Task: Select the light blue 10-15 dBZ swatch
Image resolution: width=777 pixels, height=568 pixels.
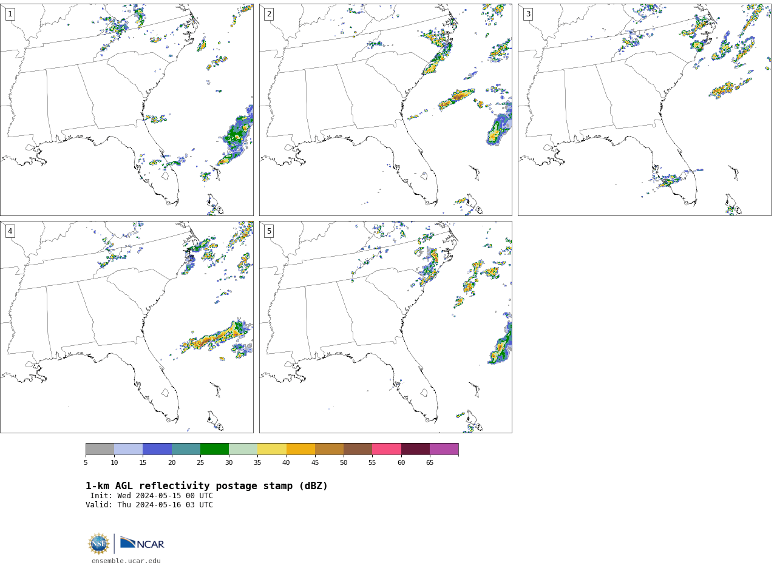Action: 128,449
